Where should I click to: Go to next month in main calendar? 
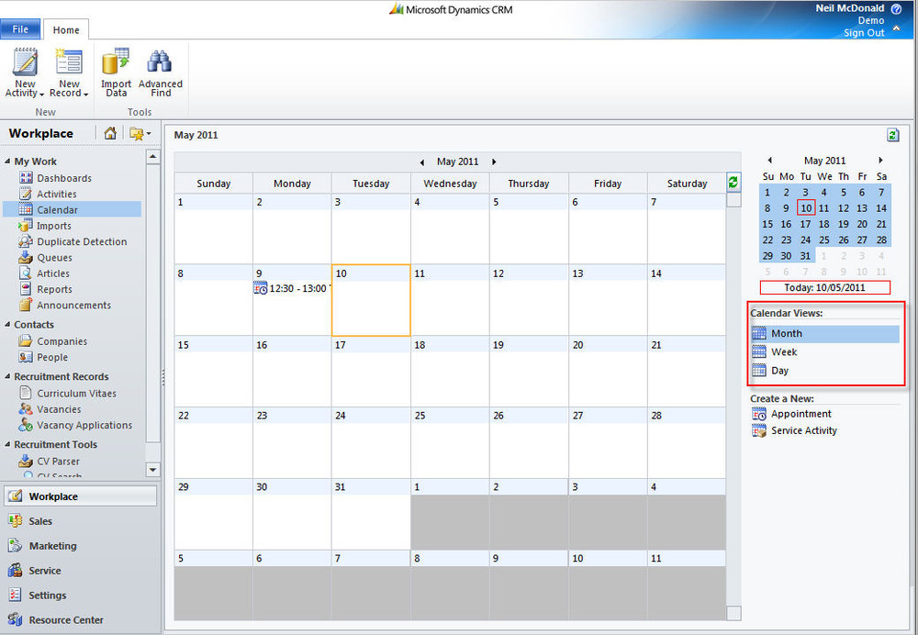tap(494, 162)
